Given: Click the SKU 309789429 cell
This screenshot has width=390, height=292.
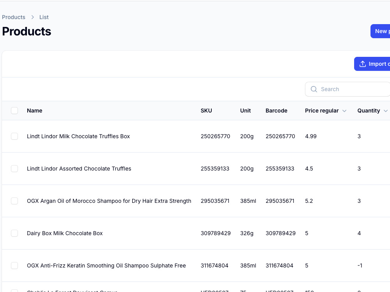Looking at the screenshot, I should point(216,233).
